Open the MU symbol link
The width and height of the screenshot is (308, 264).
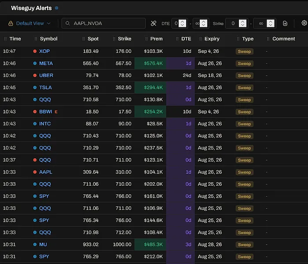pos(43,245)
